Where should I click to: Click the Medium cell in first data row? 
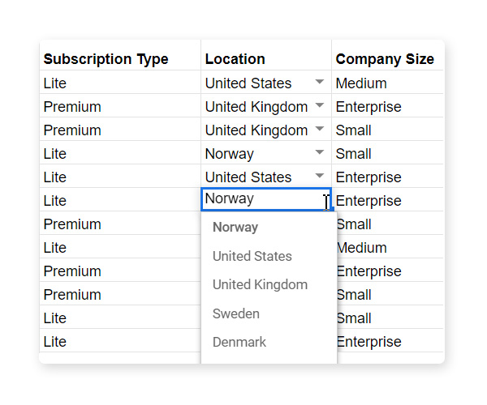[x=361, y=83]
